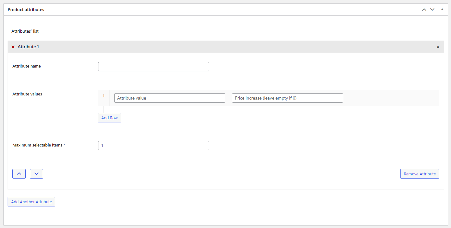Grab the row 1 number handle
The width and height of the screenshot is (451, 228).
tap(103, 96)
